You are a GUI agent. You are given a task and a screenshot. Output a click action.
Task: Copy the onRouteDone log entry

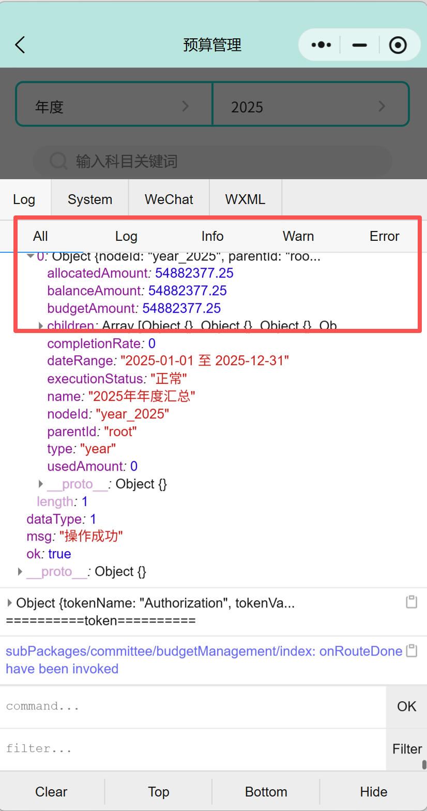tap(411, 651)
